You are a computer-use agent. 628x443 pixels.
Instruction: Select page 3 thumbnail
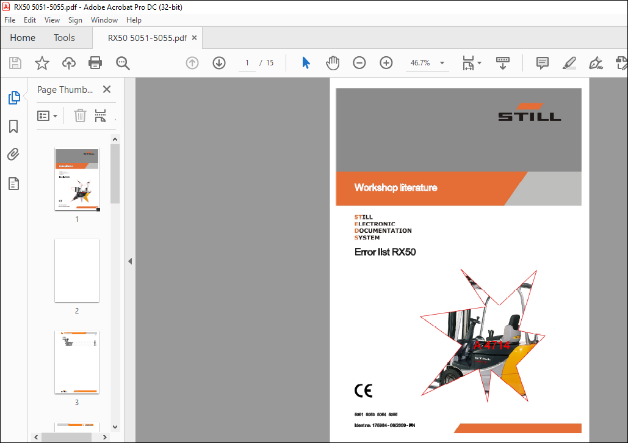pos(77,362)
